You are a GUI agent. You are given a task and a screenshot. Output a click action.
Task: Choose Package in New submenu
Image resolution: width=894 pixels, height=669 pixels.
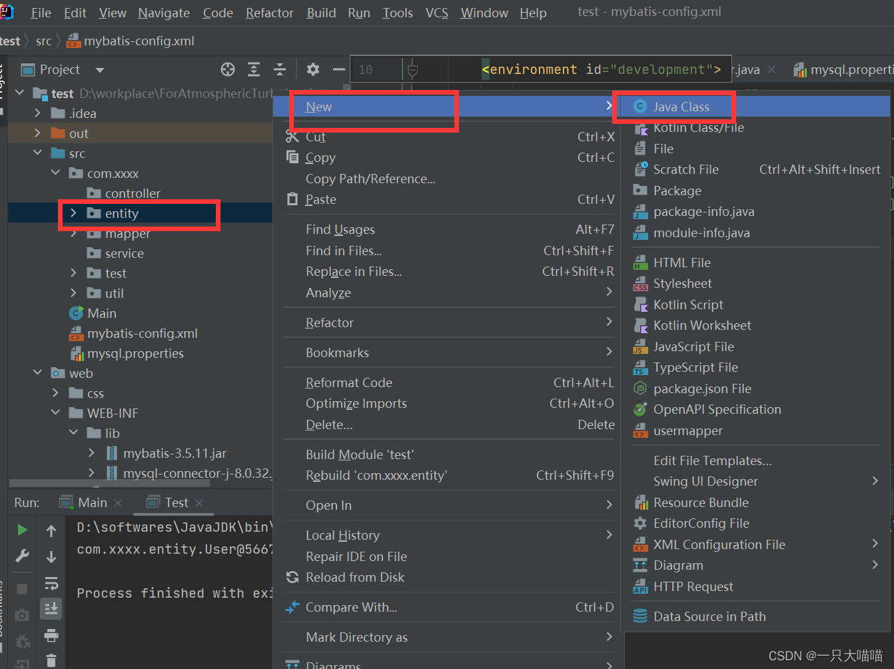point(755,191)
